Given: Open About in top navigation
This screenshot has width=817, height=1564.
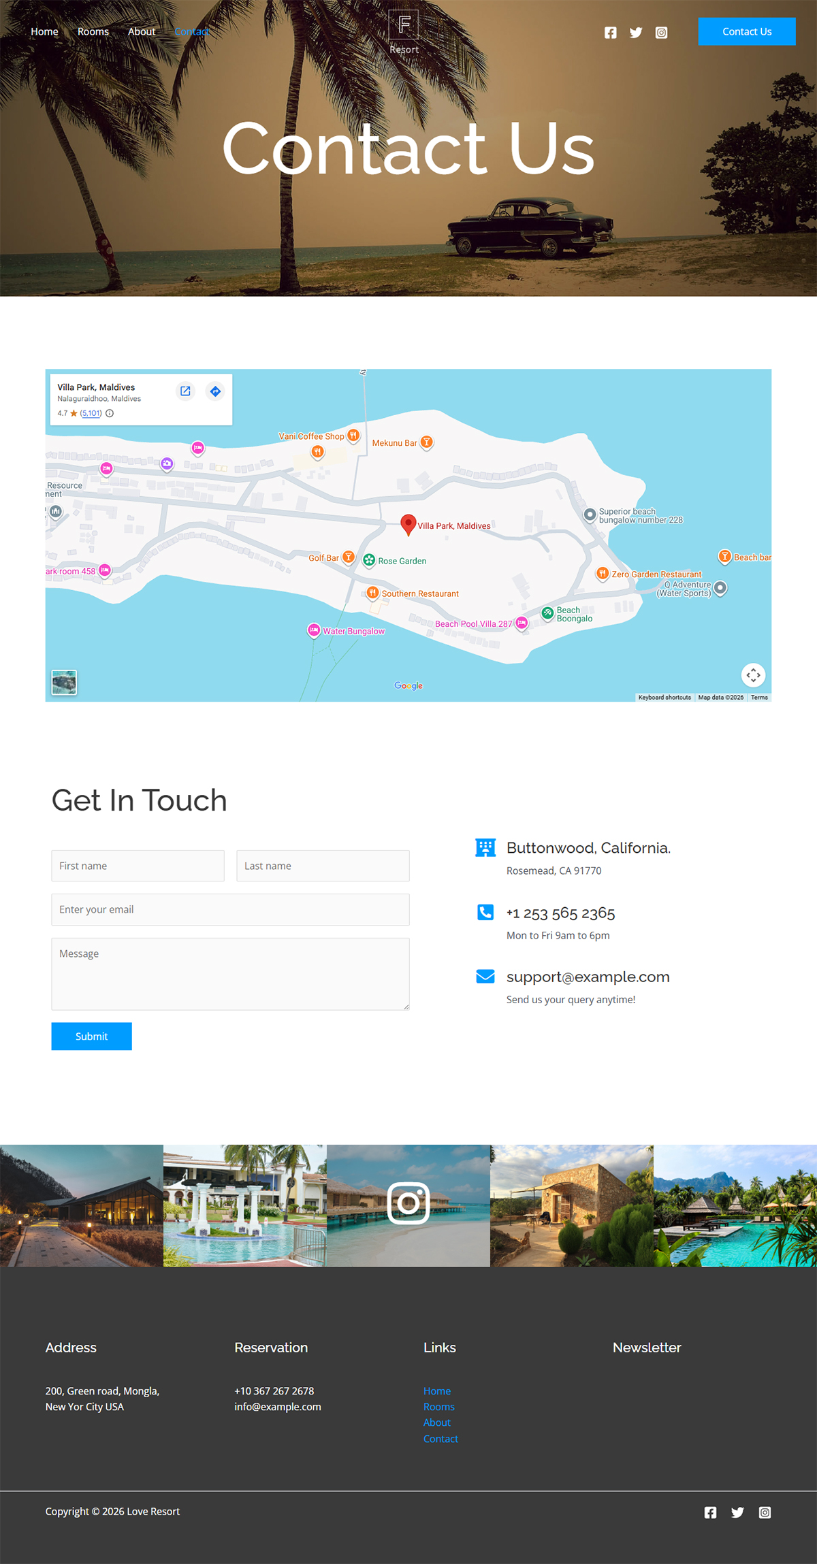Looking at the screenshot, I should click(x=142, y=31).
